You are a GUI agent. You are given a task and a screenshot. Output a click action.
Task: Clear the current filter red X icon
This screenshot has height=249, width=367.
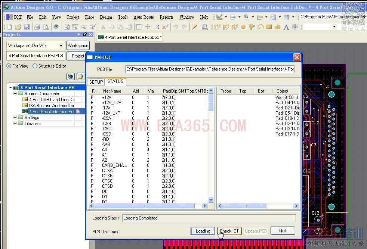click(x=165, y=27)
